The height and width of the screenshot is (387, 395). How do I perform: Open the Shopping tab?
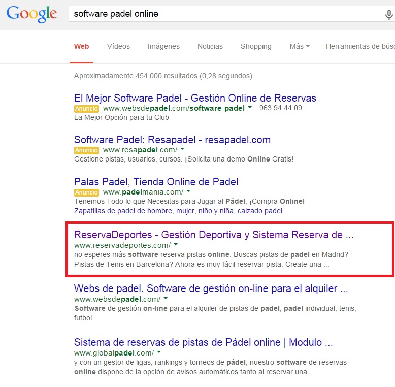256,46
